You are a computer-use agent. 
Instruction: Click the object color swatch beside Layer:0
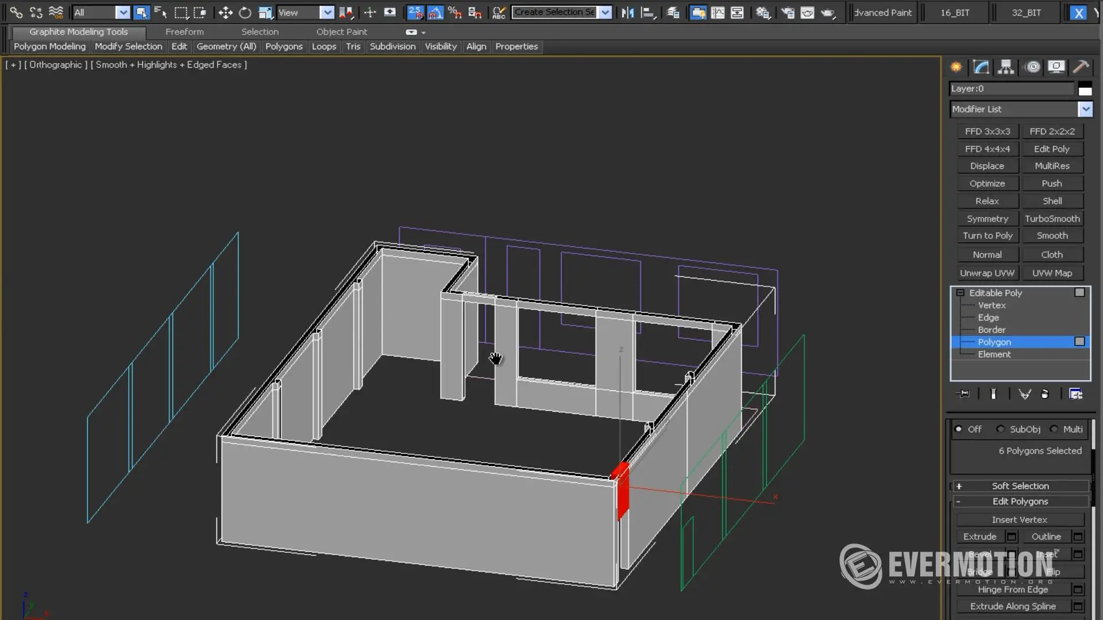(x=1085, y=89)
